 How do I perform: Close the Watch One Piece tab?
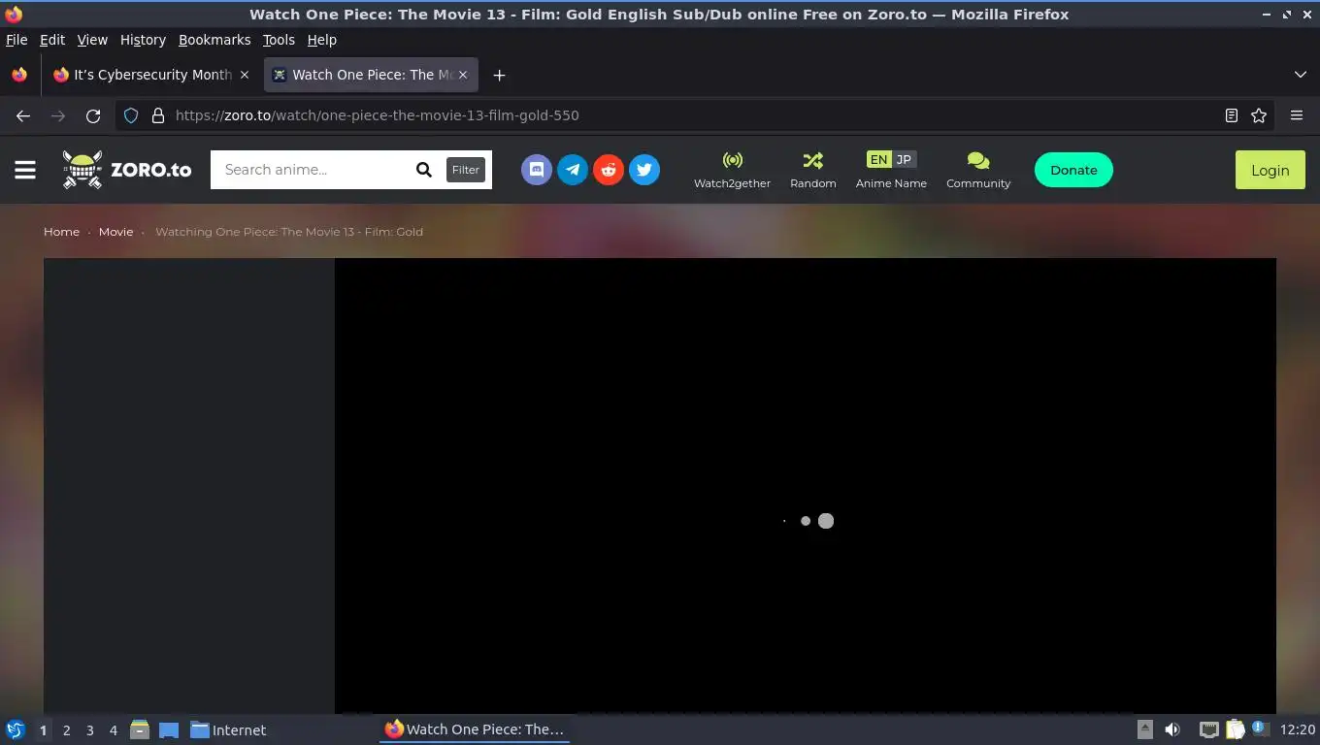pos(463,75)
